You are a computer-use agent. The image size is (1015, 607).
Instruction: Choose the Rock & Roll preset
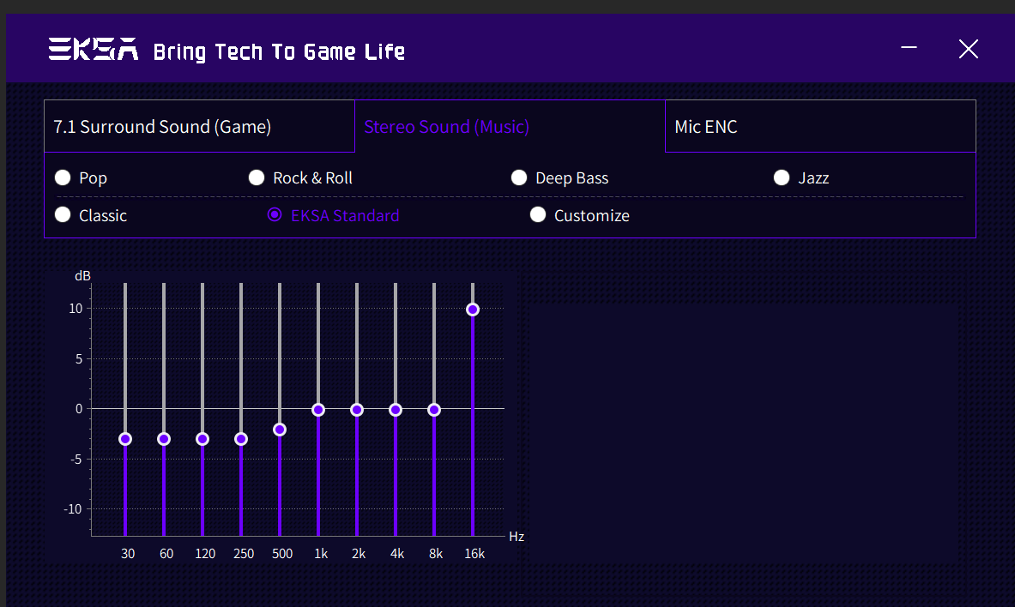click(x=257, y=177)
